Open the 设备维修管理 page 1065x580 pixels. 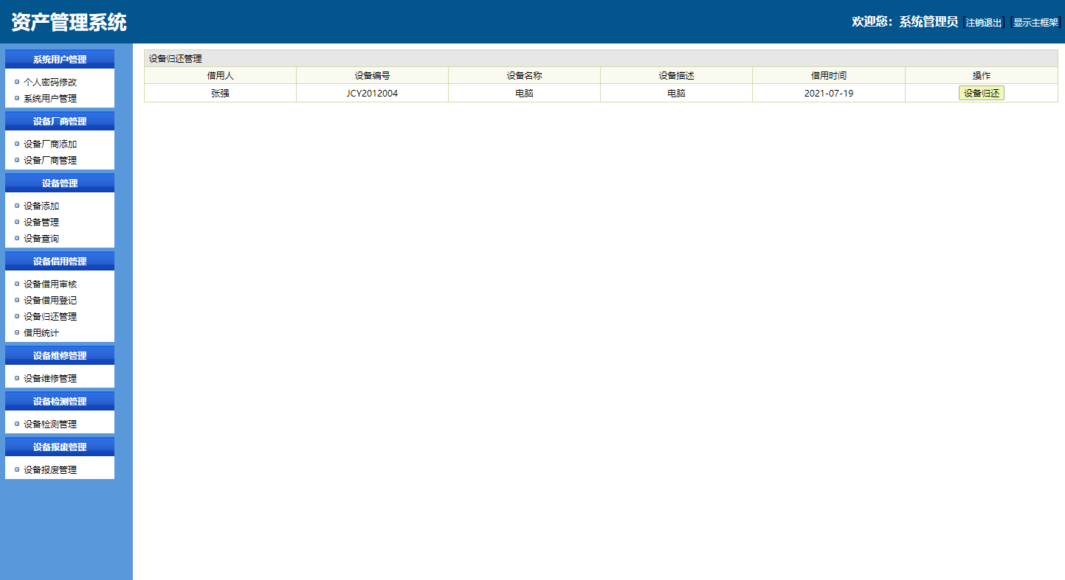[49, 378]
